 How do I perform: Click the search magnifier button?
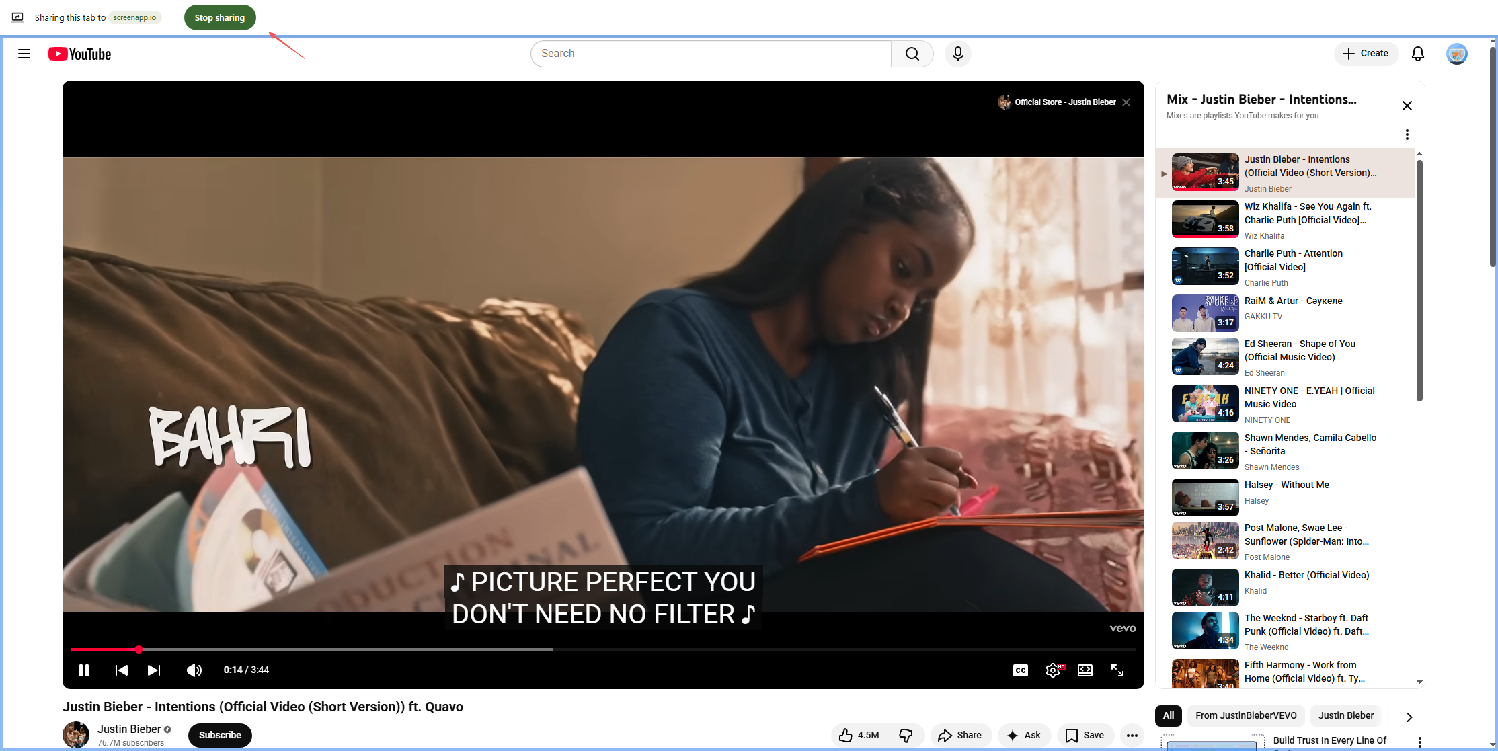coord(912,54)
